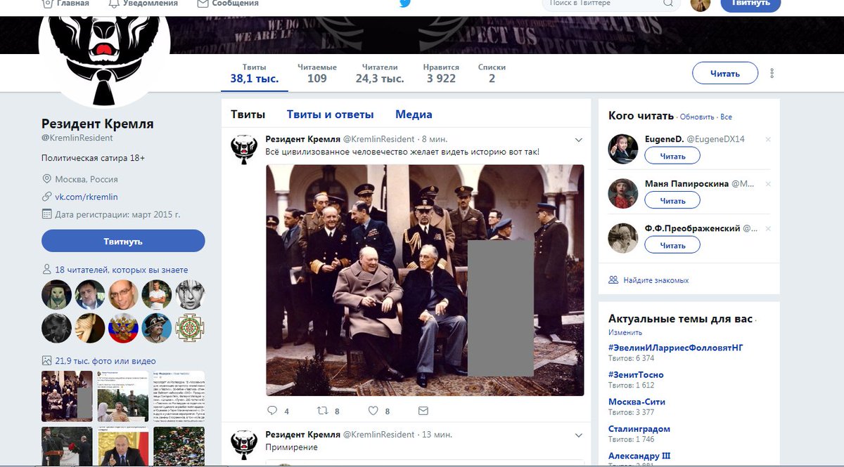
Task: Retweet the Yalta conference tweet
Action: point(323,411)
